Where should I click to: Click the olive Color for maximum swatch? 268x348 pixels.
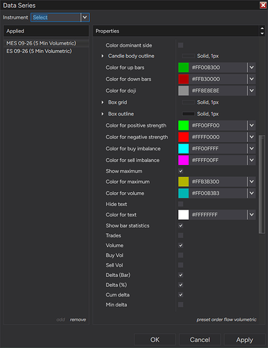(x=183, y=182)
